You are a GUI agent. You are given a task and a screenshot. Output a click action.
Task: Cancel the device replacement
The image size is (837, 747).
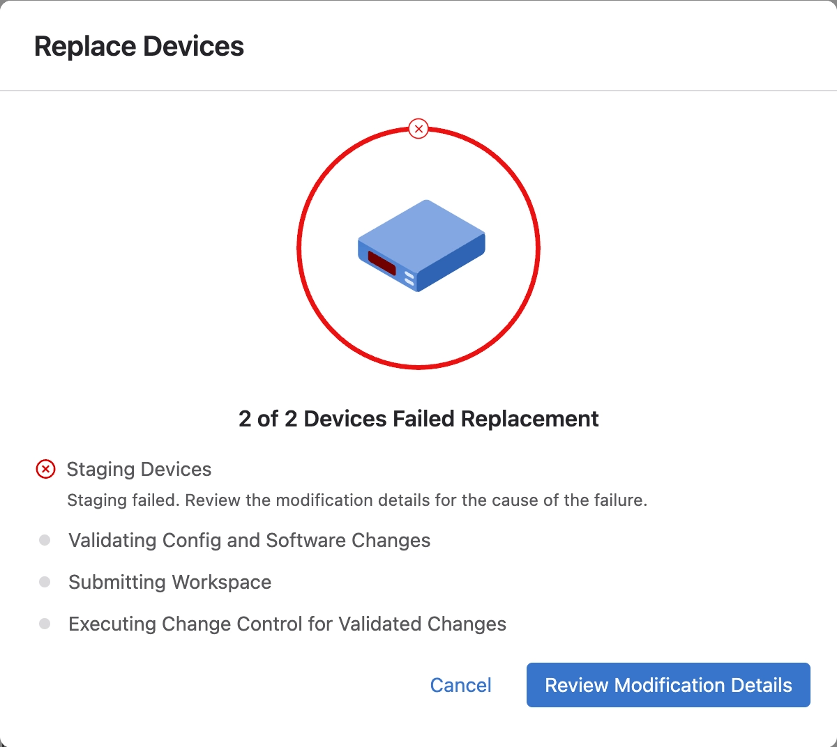coord(460,685)
